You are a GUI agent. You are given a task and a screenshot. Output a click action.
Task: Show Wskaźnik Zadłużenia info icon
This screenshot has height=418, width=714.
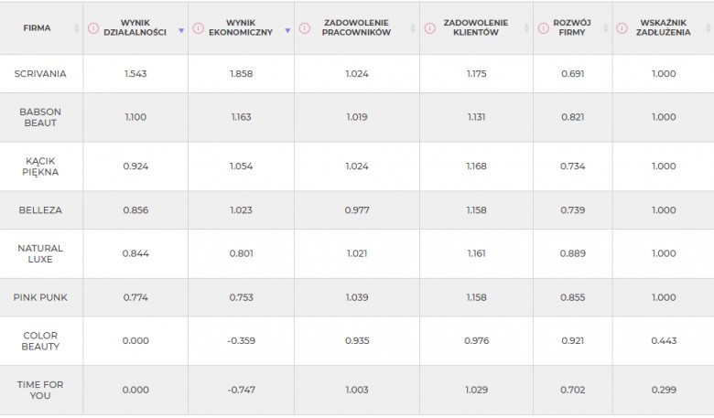click(622, 28)
